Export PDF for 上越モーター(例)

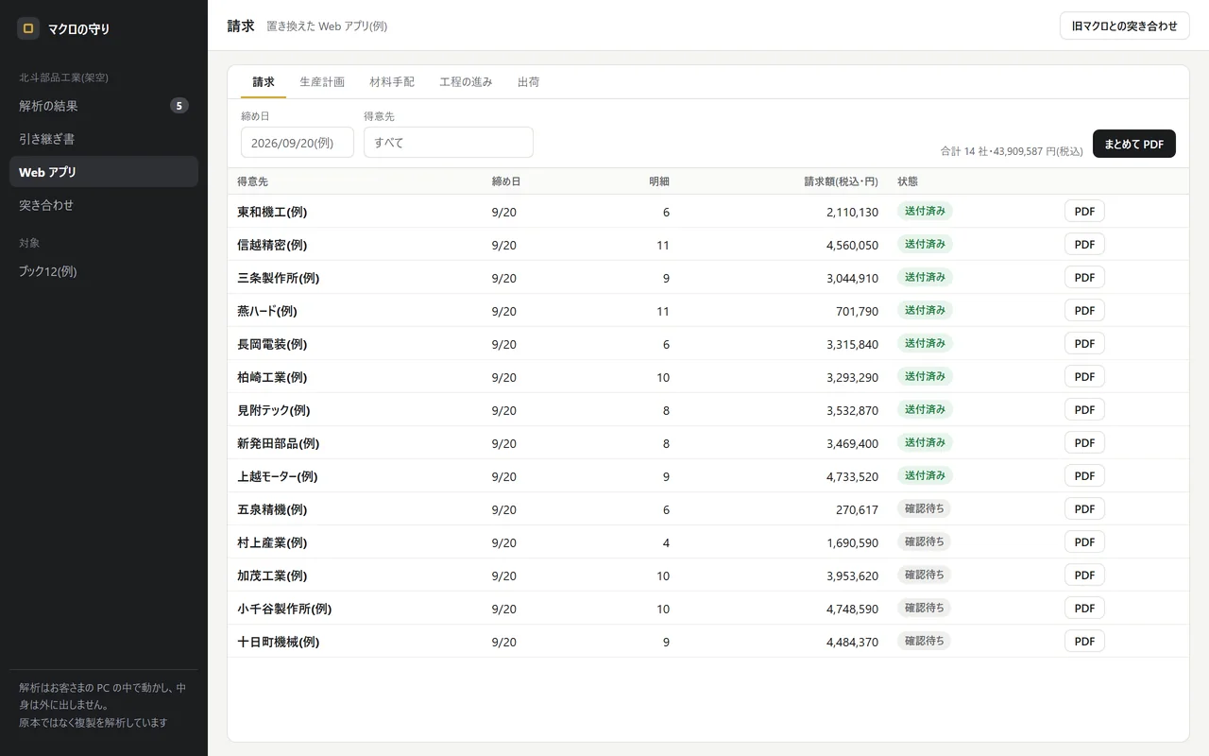[1084, 476]
